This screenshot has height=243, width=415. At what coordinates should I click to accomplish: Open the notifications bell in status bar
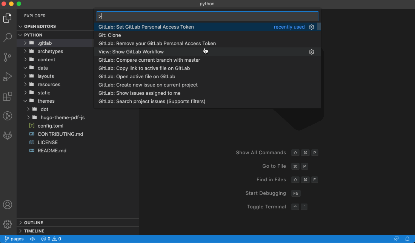(x=407, y=239)
